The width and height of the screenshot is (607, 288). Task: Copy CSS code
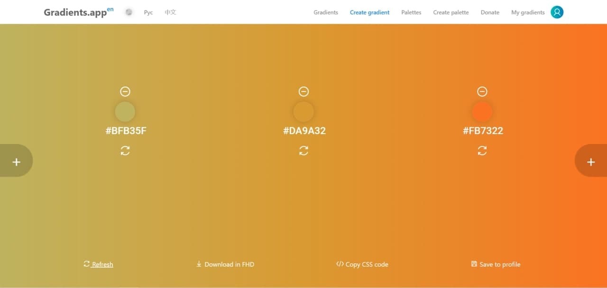pos(362,264)
